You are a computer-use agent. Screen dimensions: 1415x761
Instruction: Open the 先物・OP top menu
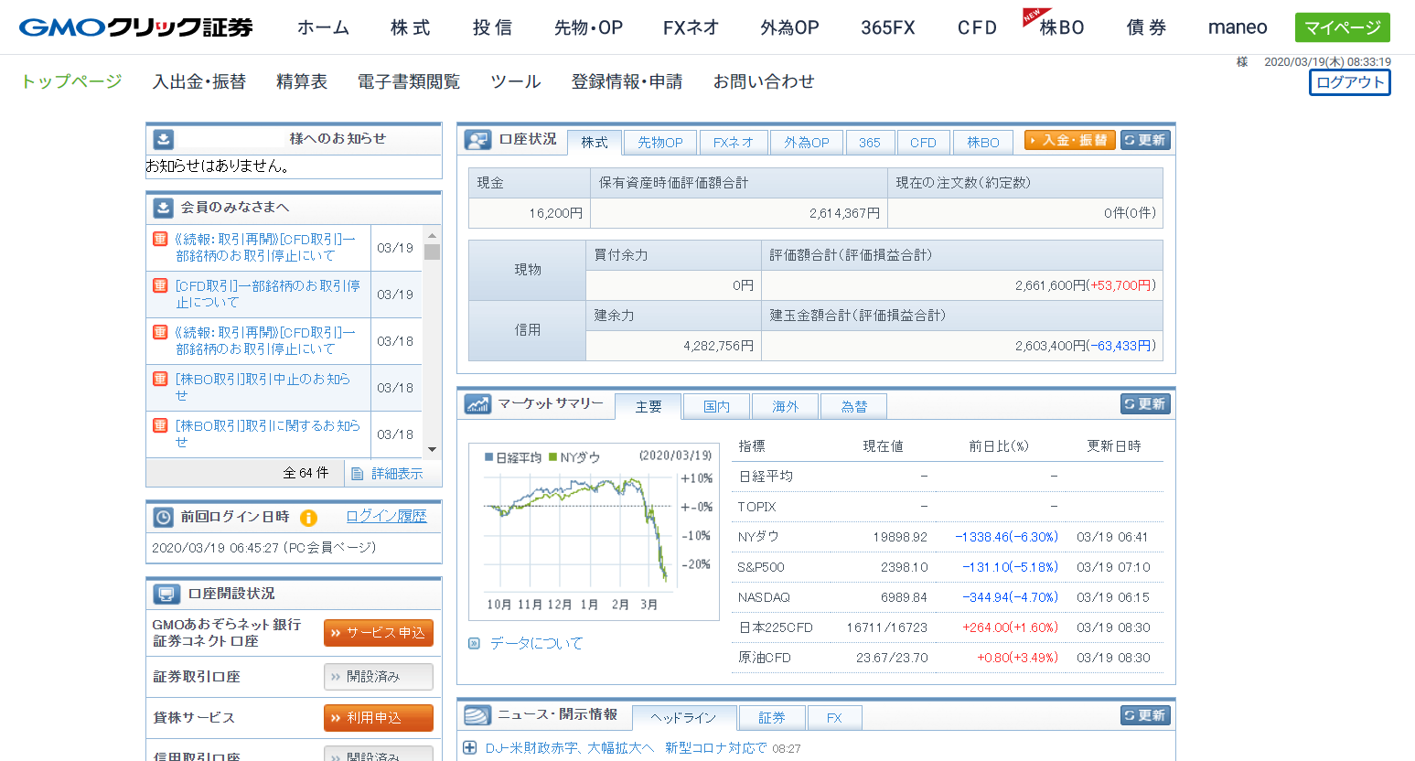[588, 27]
